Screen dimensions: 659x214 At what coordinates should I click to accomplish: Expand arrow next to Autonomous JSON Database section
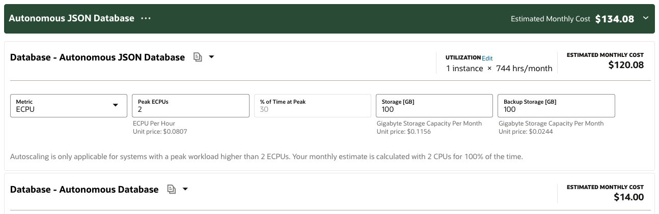coord(211,57)
